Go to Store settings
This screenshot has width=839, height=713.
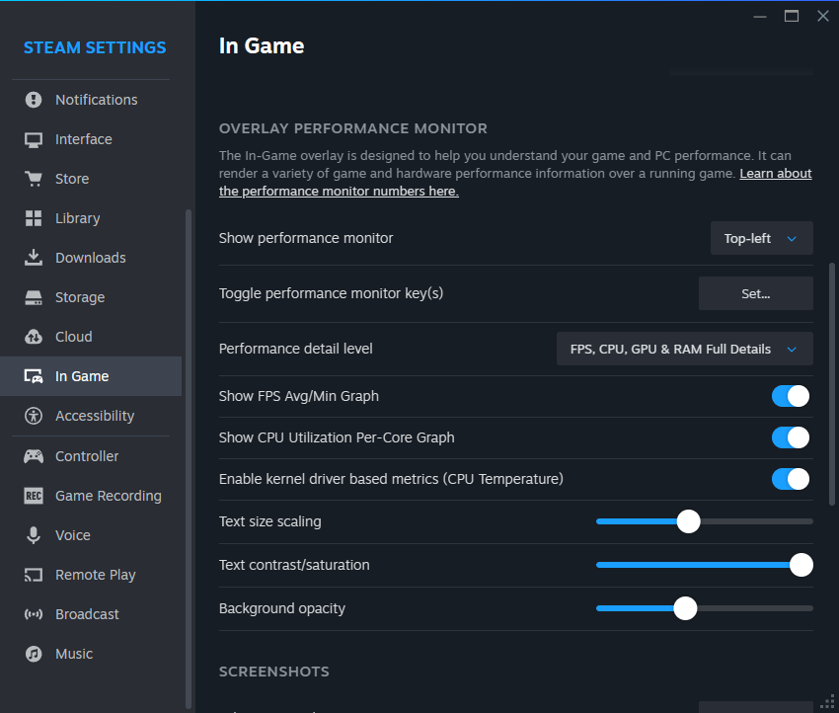[x=91, y=179]
